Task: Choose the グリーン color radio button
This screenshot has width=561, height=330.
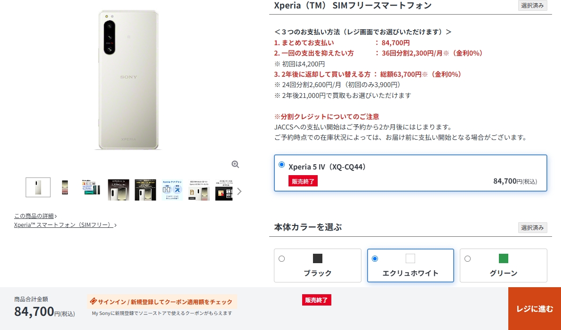Action: point(467,259)
